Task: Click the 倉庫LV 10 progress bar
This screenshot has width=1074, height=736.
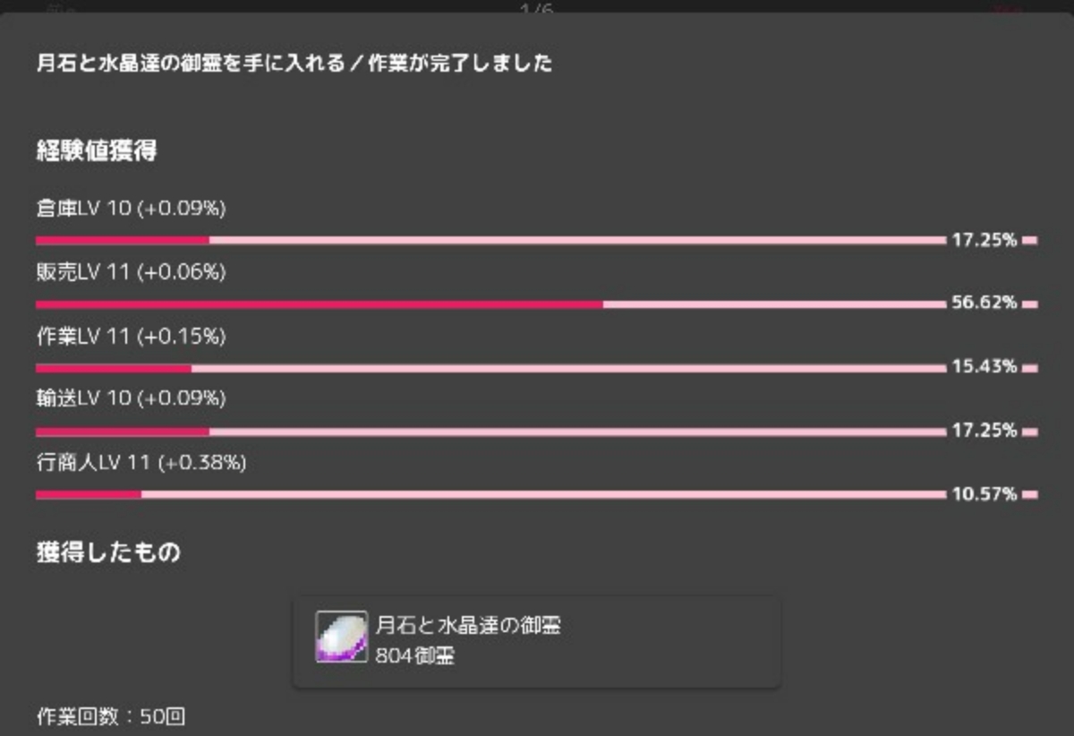Action: (x=490, y=240)
